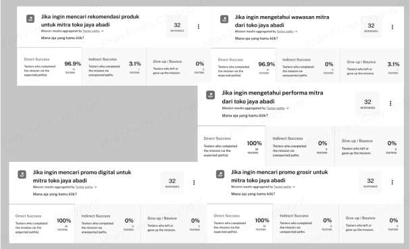Screen dimensions: 410x249
Task: Expand Tester paths dropdown in rekomendasi produk card
Action: point(102,31)
